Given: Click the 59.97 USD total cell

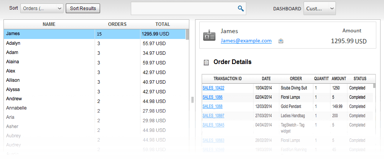Looking at the screenshot, I should (154, 62).
